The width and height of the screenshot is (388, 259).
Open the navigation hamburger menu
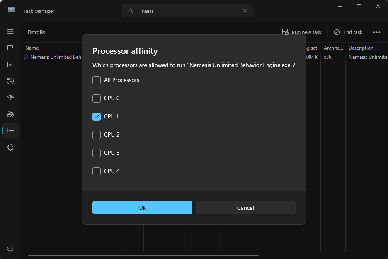pyautogui.click(x=10, y=31)
